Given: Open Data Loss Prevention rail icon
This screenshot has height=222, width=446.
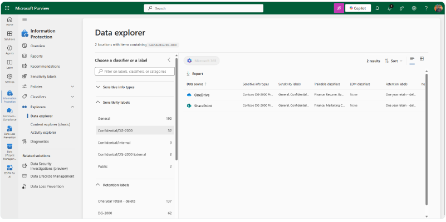Looking at the screenshot, I should (9, 131).
